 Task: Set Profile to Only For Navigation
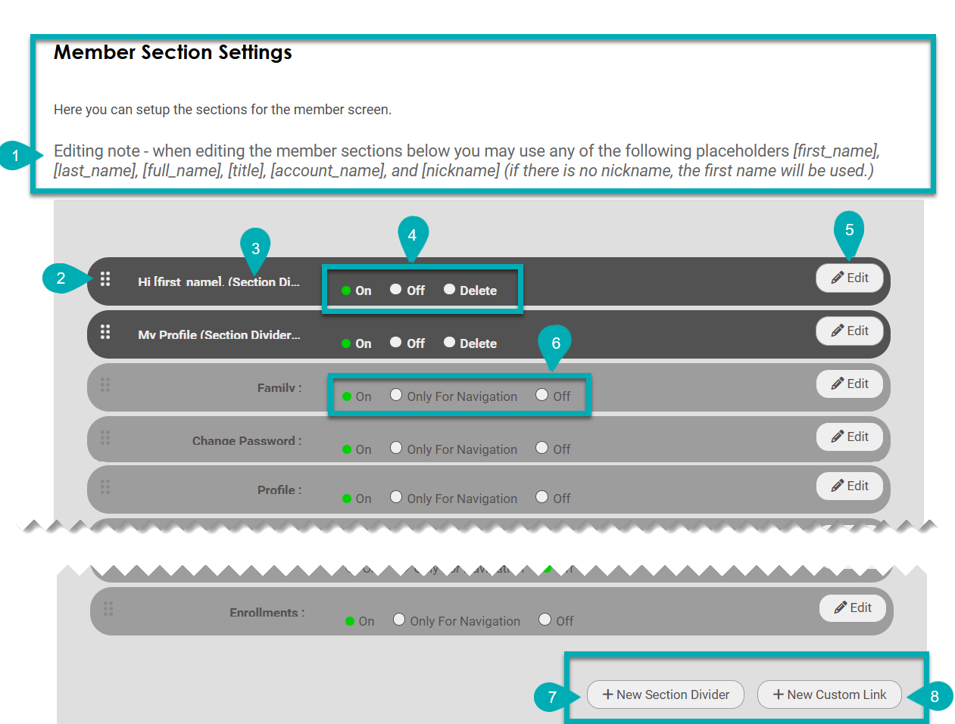coord(396,497)
